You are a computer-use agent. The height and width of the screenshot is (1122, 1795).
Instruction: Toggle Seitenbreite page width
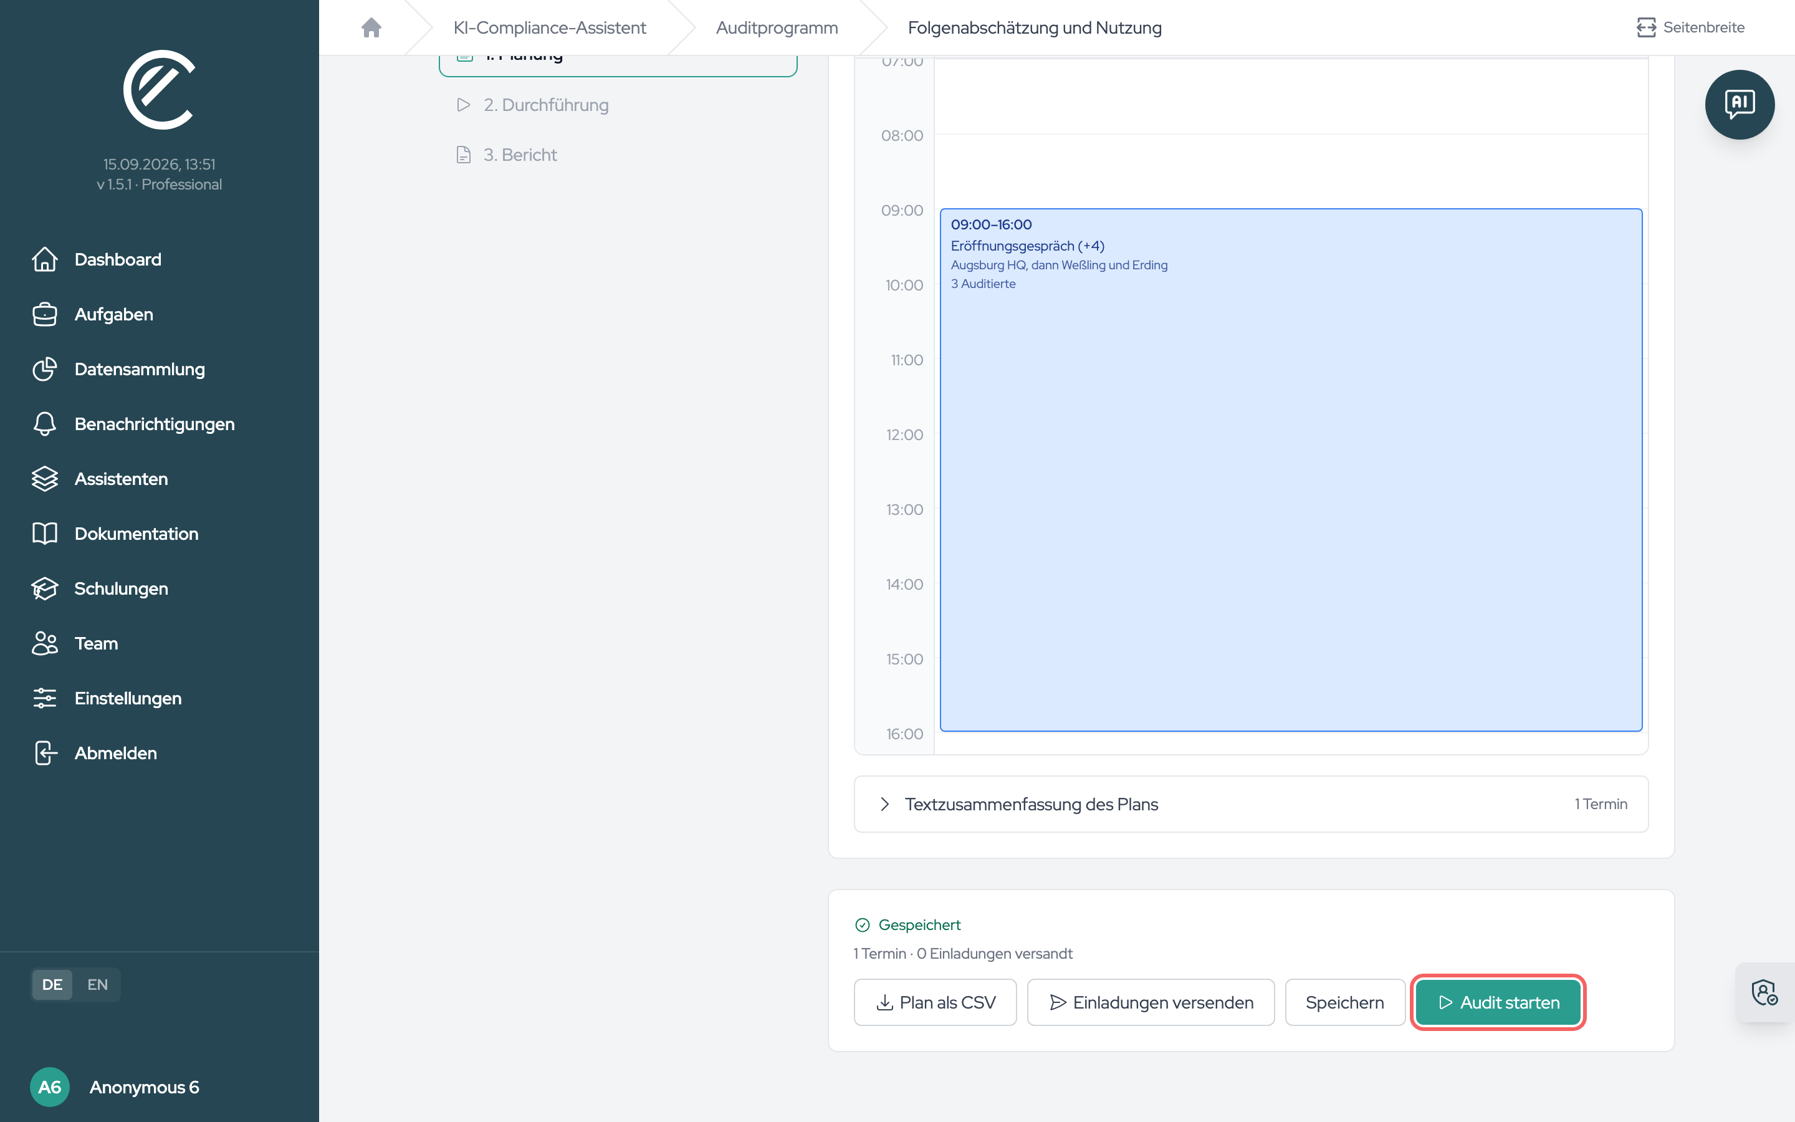[x=1690, y=27]
